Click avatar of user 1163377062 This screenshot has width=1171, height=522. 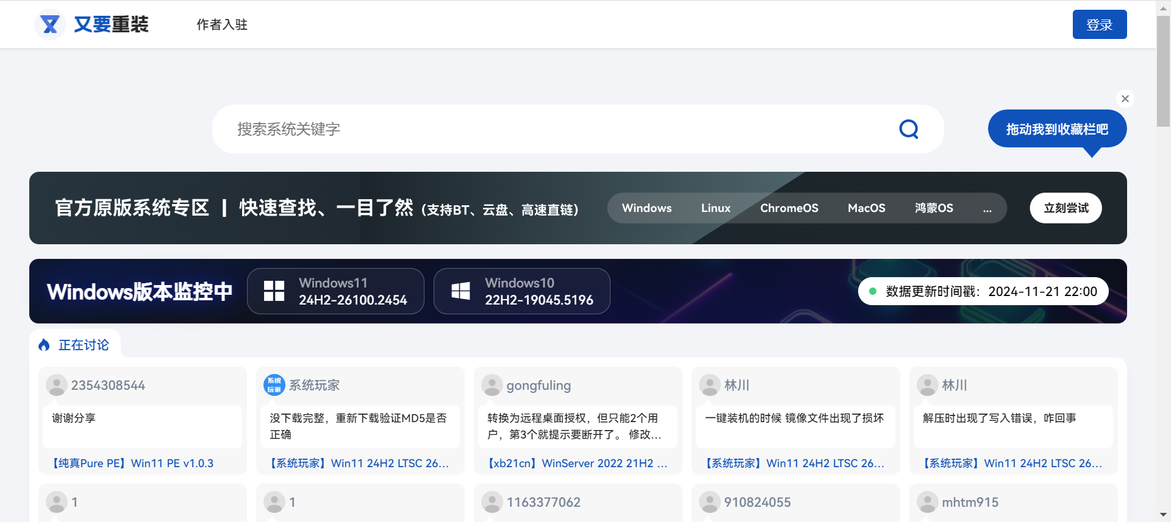[x=492, y=502]
